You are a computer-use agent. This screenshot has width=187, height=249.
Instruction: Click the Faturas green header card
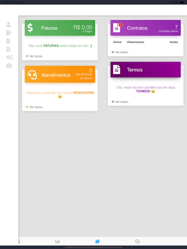[60, 28]
